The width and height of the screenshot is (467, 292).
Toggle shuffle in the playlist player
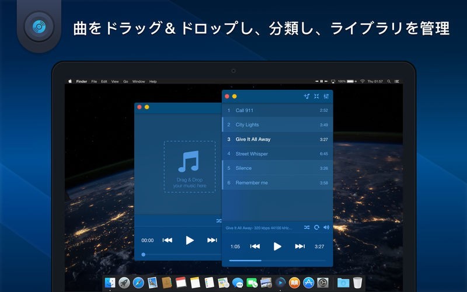click(x=307, y=227)
